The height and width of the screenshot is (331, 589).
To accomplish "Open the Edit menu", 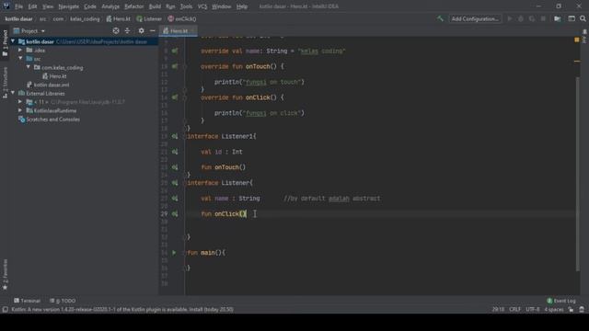I will pyautogui.click(x=33, y=6).
